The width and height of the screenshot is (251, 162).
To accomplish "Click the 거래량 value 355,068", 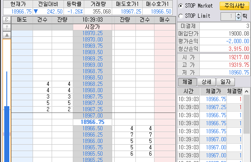I will point(102,12).
